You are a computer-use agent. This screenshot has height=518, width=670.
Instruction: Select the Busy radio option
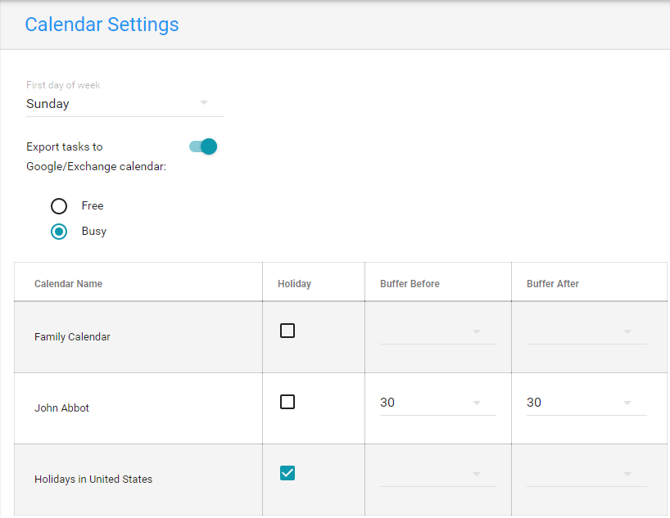tap(59, 231)
